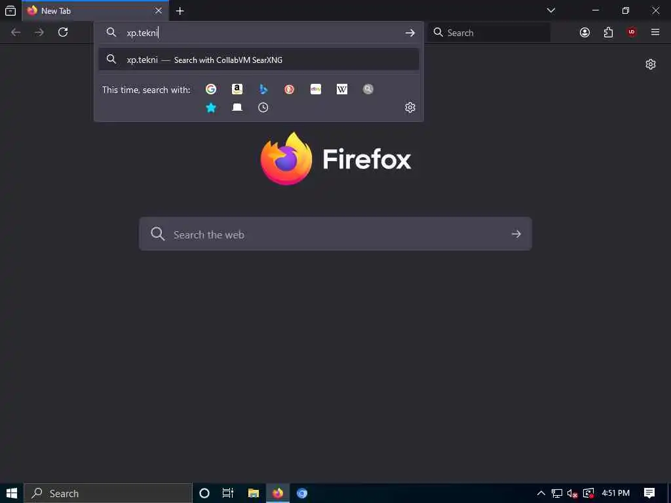Select the xp.tekni CollabVM SearXNG suggestion
This screenshot has height=503, width=671.
(258, 60)
